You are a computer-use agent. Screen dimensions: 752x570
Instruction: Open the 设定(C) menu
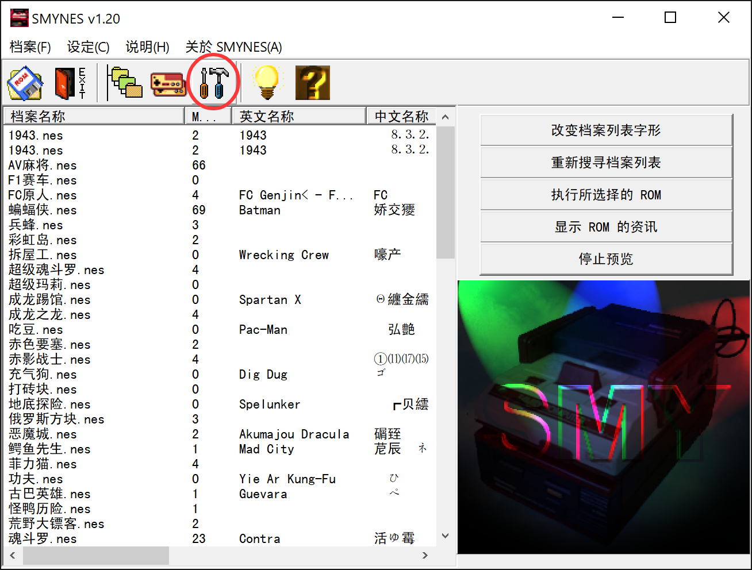click(x=88, y=47)
